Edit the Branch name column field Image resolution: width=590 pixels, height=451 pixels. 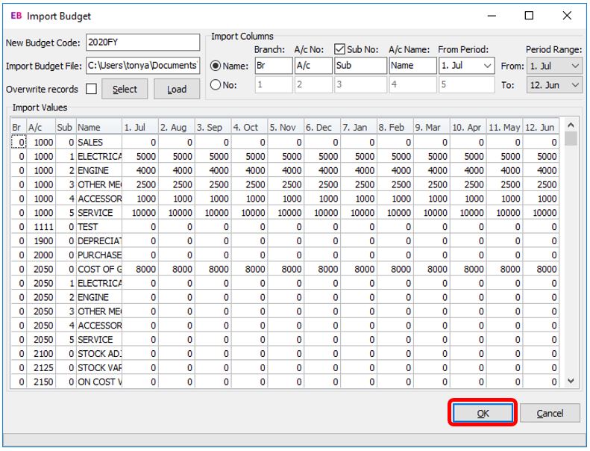[x=272, y=66]
